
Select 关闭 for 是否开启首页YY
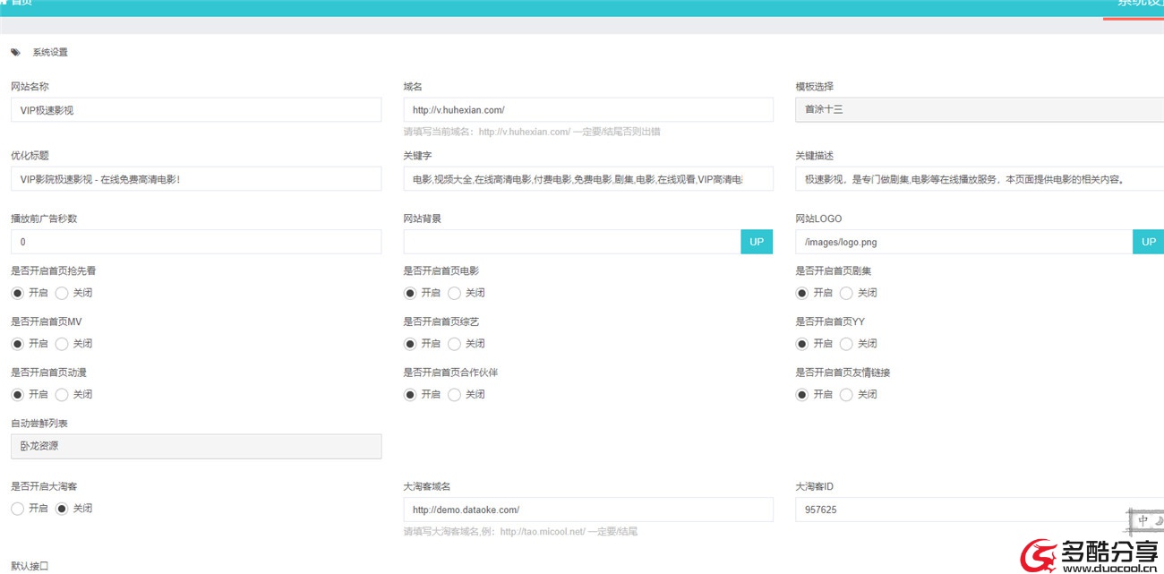pyautogui.click(x=847, y=344)
